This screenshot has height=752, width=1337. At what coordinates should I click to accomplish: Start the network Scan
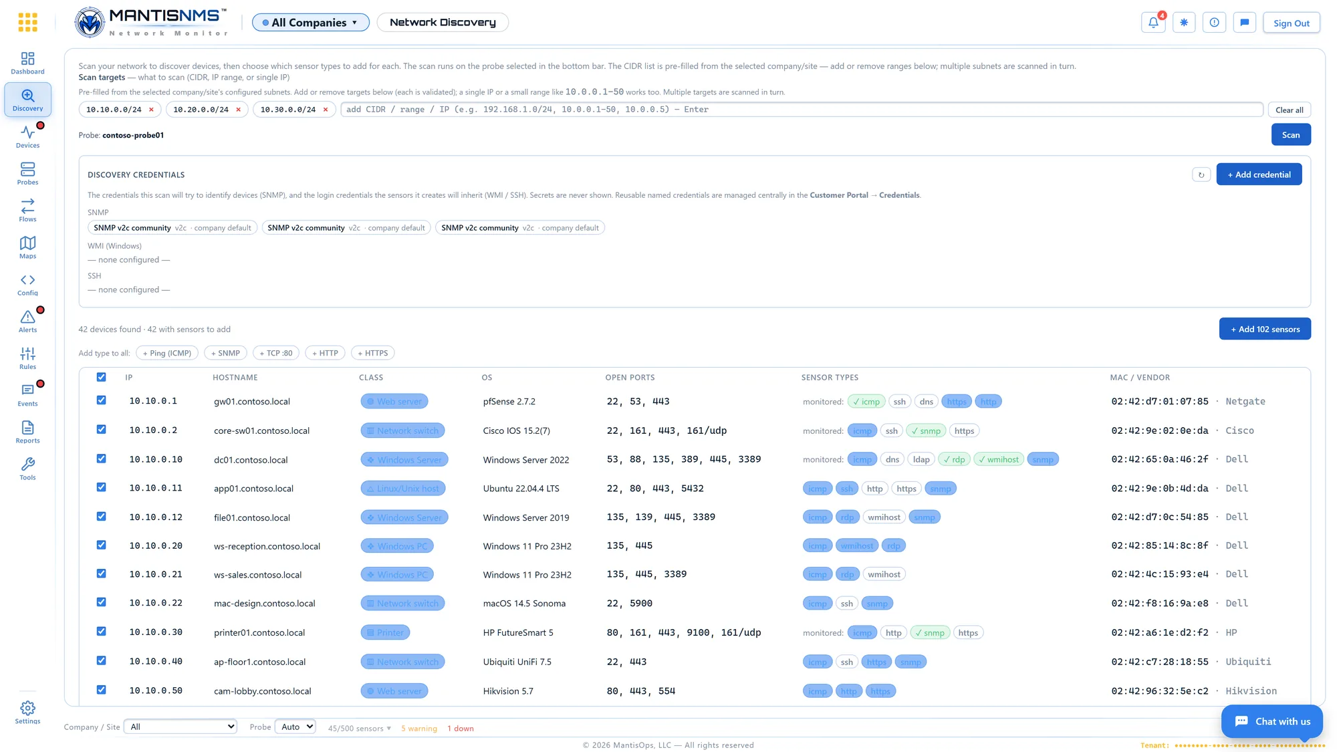[1291, 134]
